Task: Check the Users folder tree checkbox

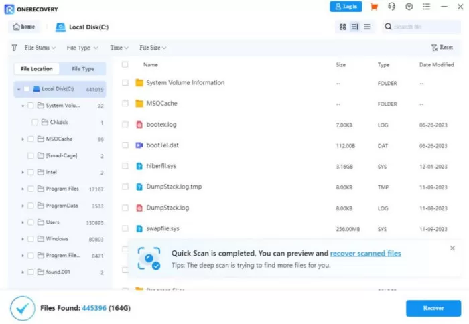Action: 31,222
